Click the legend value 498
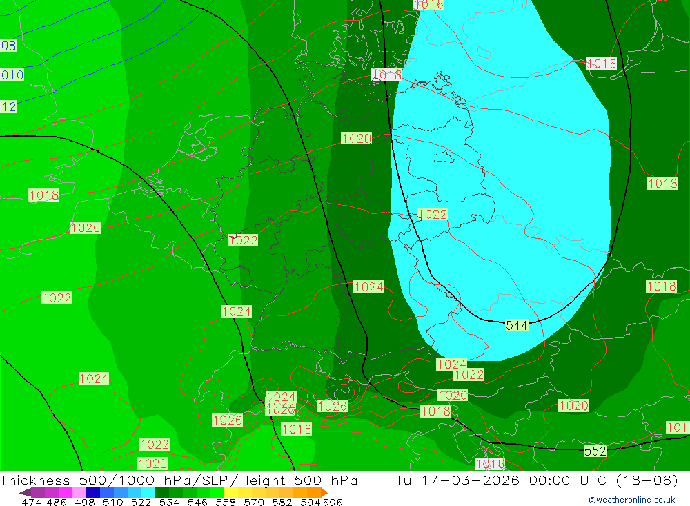This screenshot has width=690, height=506. point(85,502)
